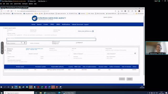Tick the product's Approve checkbox
This screenshot has height=94, width=168.
click(8, 49)
